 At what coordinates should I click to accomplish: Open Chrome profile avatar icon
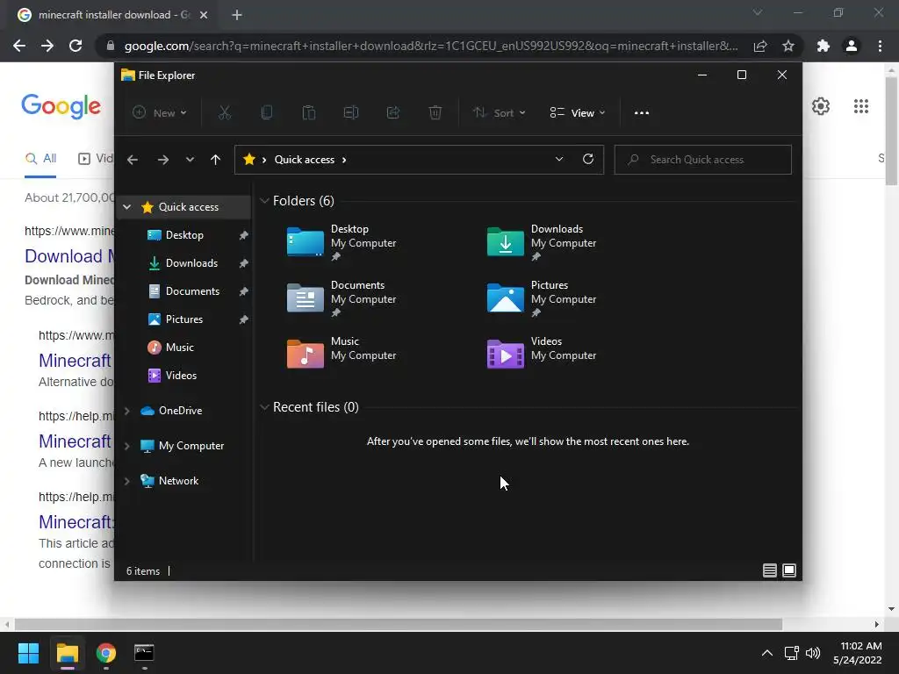point(852,46)
